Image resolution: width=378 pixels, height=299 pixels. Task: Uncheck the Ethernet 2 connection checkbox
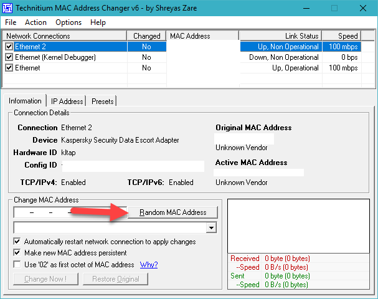[x=9, y=47]
